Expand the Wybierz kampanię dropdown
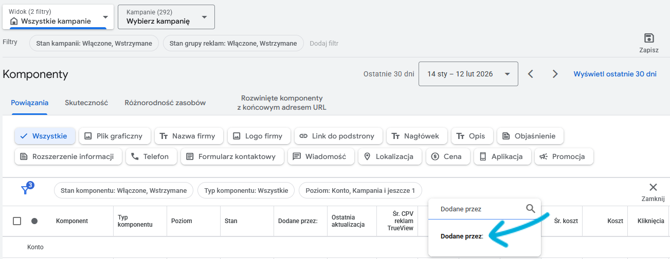Screen dimensions: 670x259 (x=166, y=17)
